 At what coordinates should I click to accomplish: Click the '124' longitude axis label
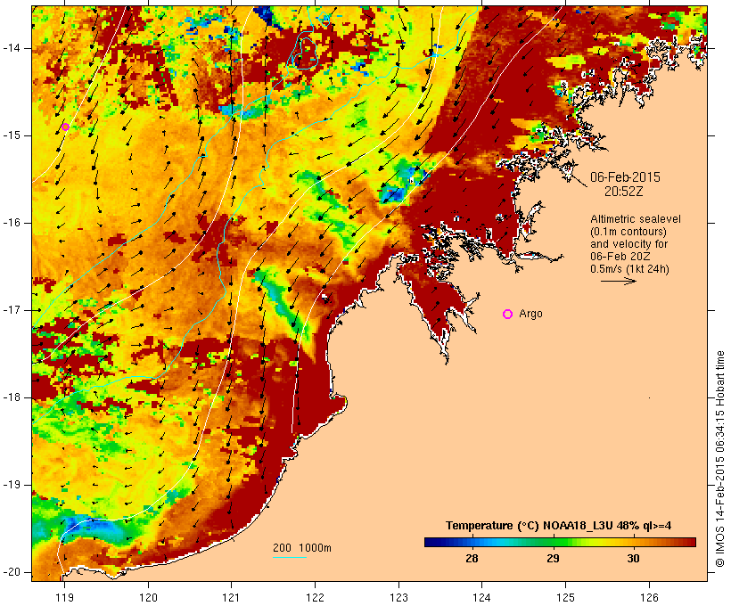coord(481,597)
